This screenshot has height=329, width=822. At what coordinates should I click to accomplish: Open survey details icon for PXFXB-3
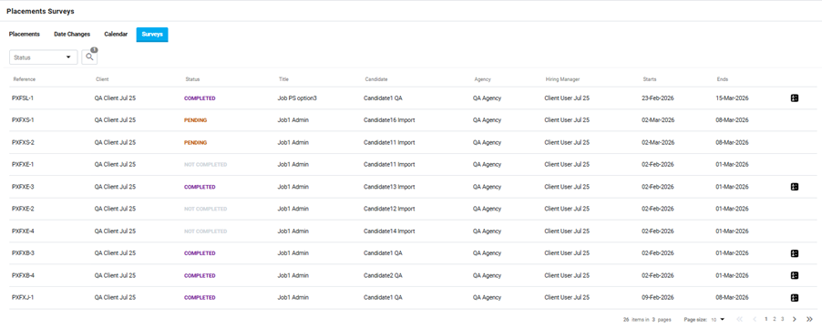tap(795, 253)
